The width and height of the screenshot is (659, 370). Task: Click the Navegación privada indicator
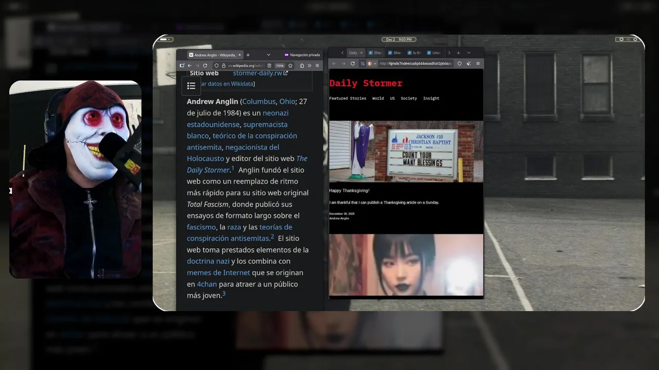[x=302, y=55]
